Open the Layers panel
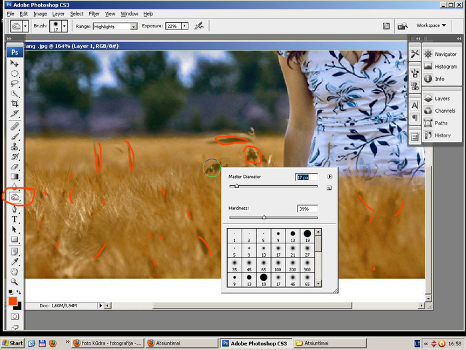This screenshot has width=466, height=350. (441, 99)
